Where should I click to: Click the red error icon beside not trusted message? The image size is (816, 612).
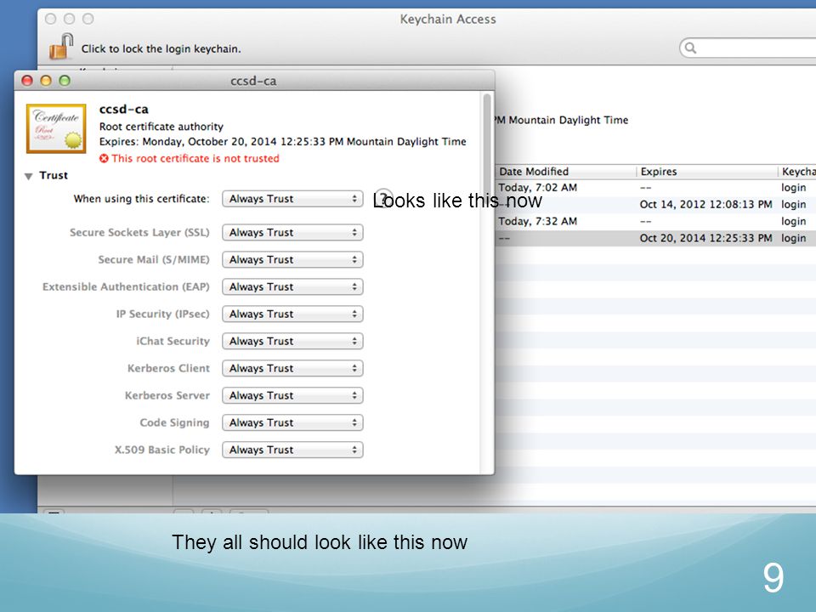104,158
